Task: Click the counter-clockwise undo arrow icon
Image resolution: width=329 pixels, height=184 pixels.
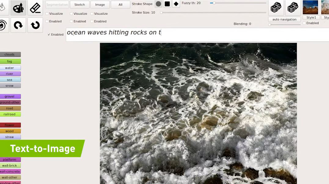Action: [35, 25]
